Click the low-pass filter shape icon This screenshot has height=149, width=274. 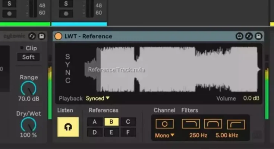(190, 124)
